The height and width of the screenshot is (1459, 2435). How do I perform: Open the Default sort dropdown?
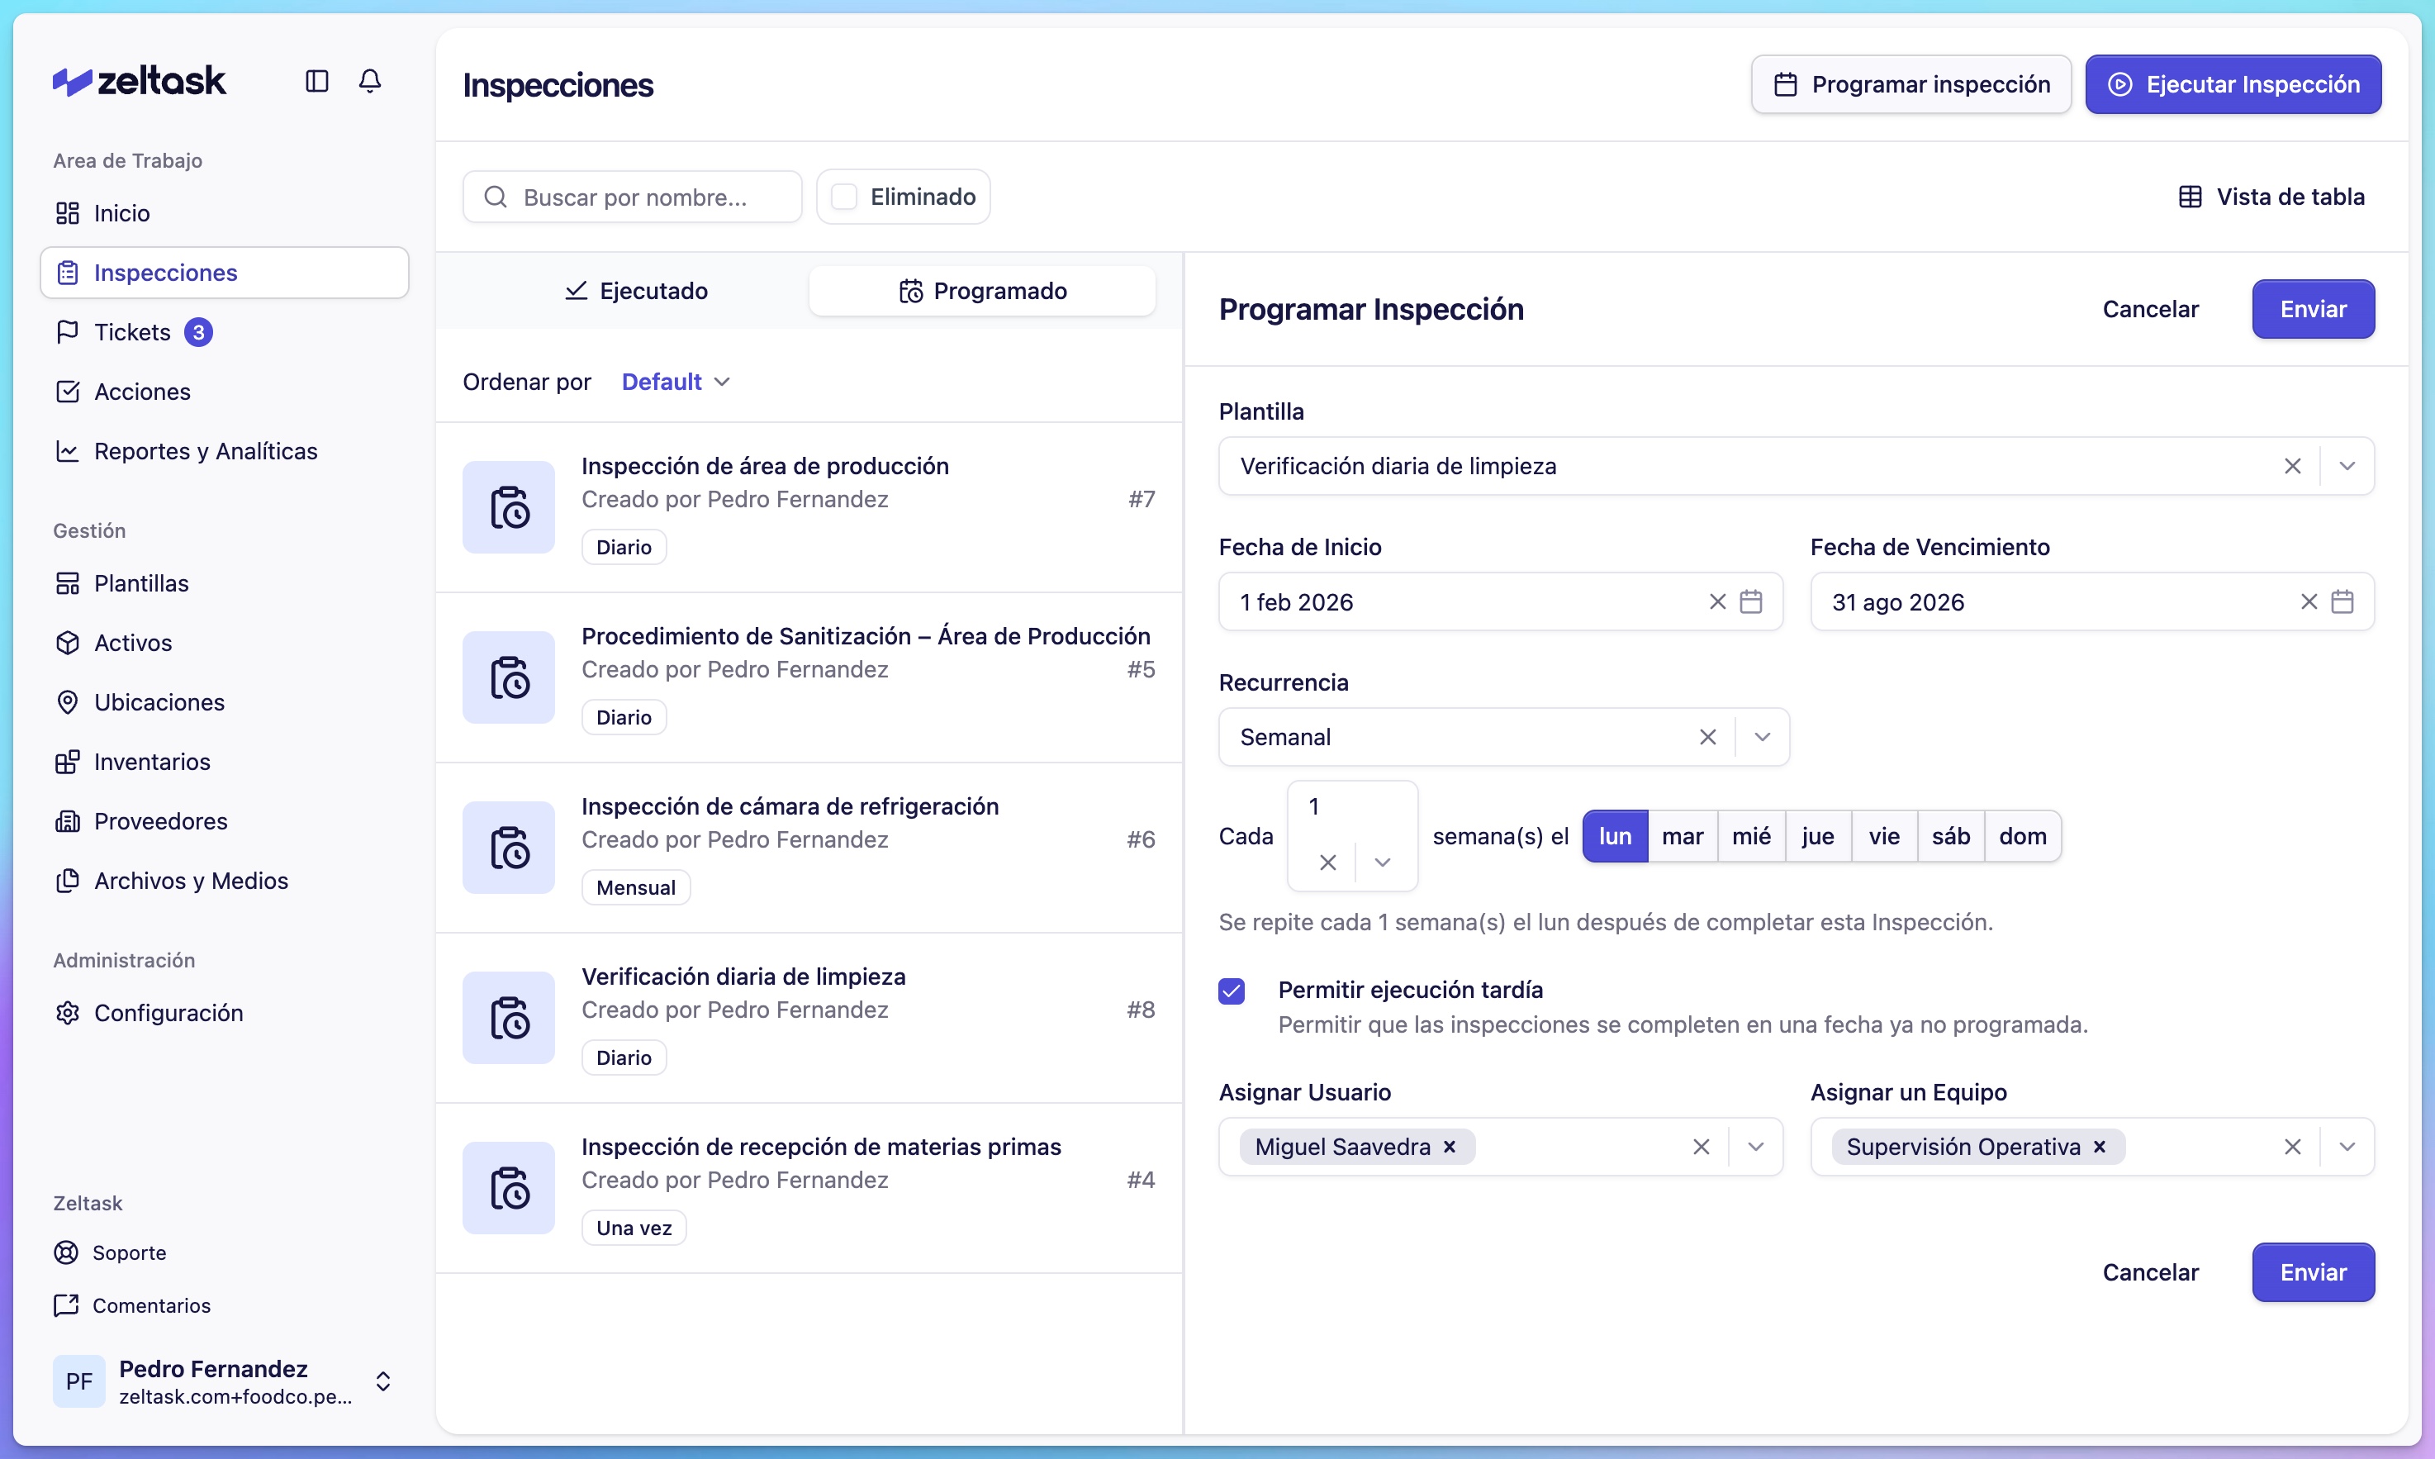(x=675, y=382)
